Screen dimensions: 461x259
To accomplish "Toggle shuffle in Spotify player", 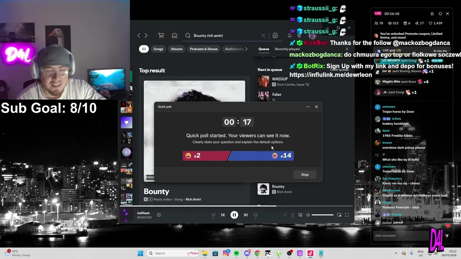I will click(213, 215).
